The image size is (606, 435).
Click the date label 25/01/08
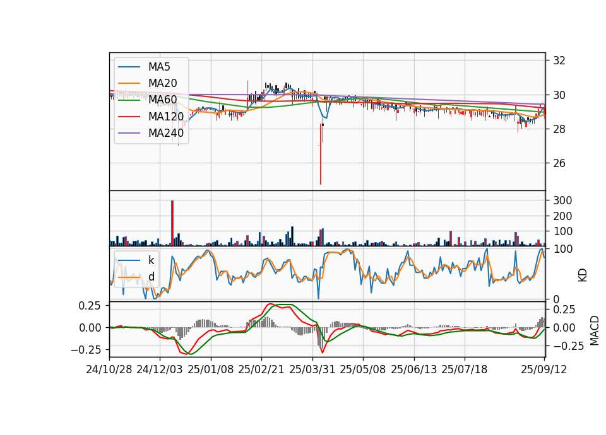point(211,369)
